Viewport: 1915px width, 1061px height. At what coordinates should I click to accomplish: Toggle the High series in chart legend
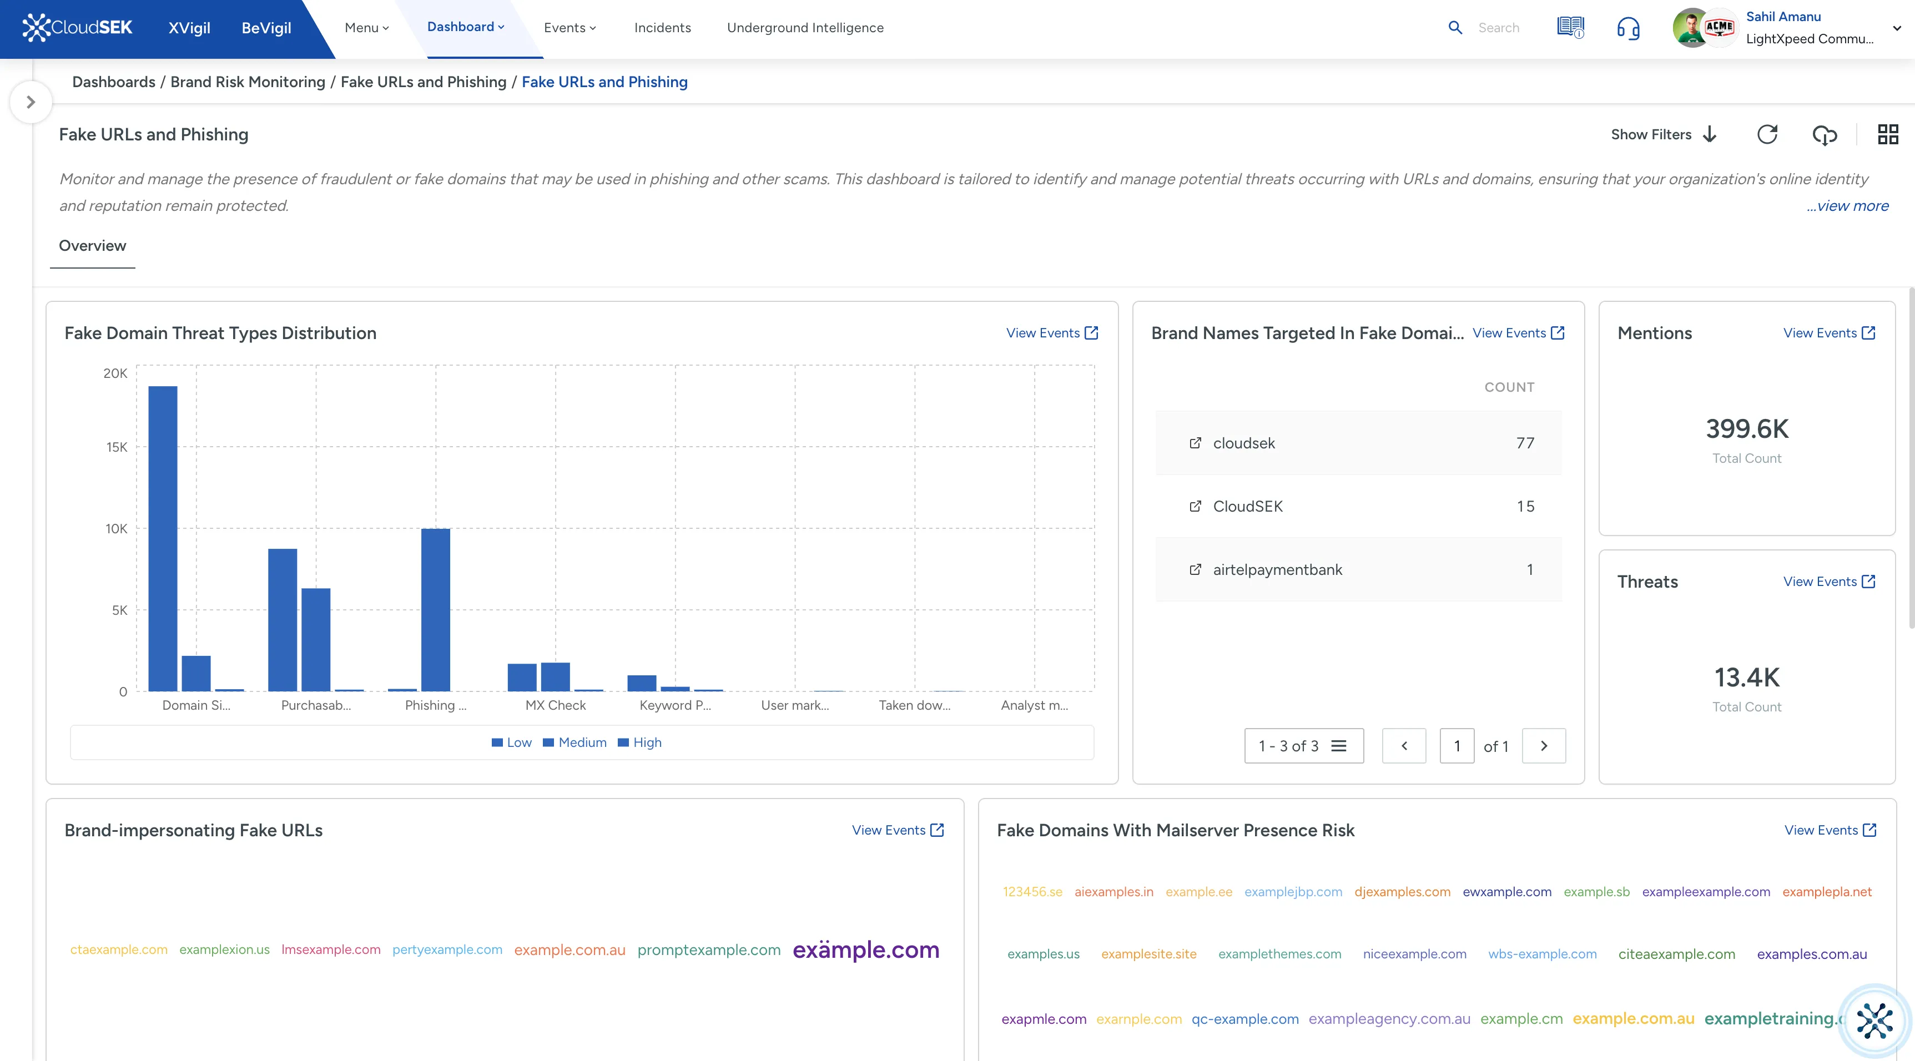pyautogui.click(x=639, y=742)
